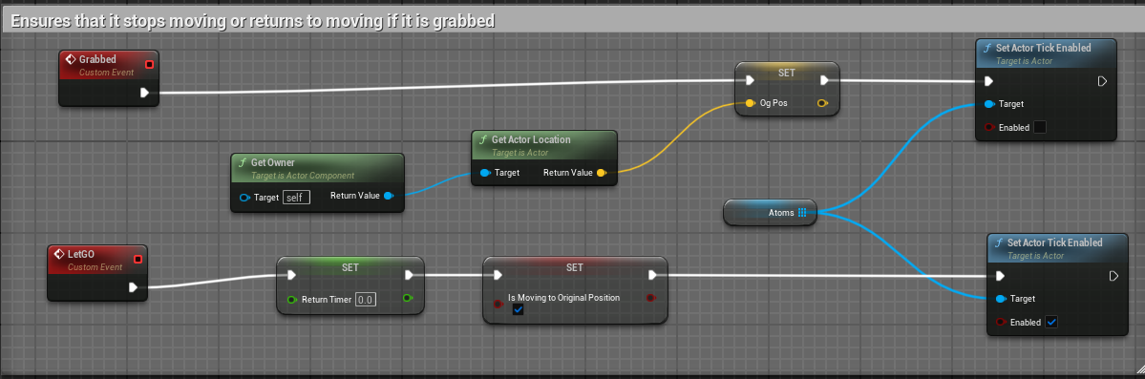Uncheck Enabled on the lower Set Actor Tick Enabled node
1145x379 pixels.
1051,322
